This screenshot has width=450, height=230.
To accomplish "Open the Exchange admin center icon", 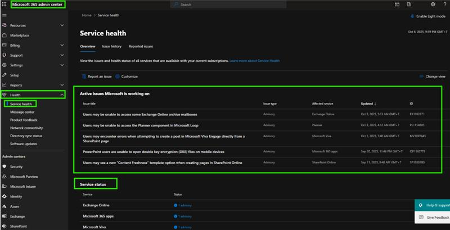I will click(x=4, y=217).
